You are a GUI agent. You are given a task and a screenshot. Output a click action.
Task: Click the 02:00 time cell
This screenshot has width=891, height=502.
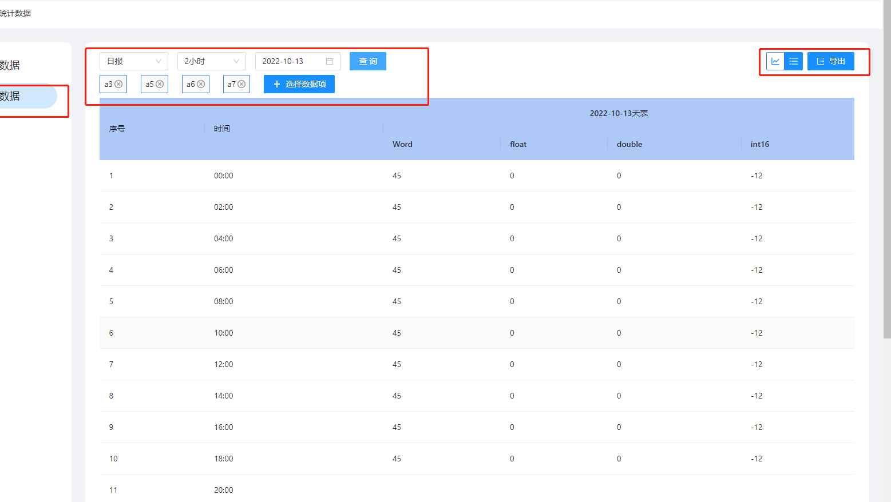click(x=224, y=207)
